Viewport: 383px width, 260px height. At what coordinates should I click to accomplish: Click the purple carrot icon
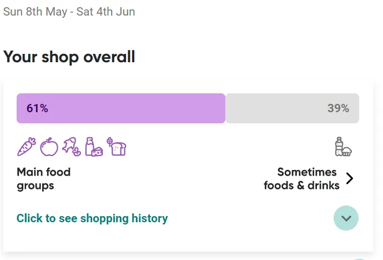tap(27, 147)
